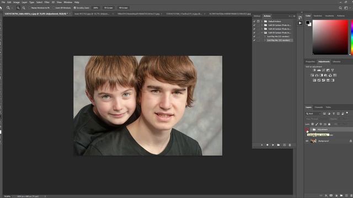Lock layer position icon
Image resolution: width=353 pixels, height=198 pixels.
320,124
